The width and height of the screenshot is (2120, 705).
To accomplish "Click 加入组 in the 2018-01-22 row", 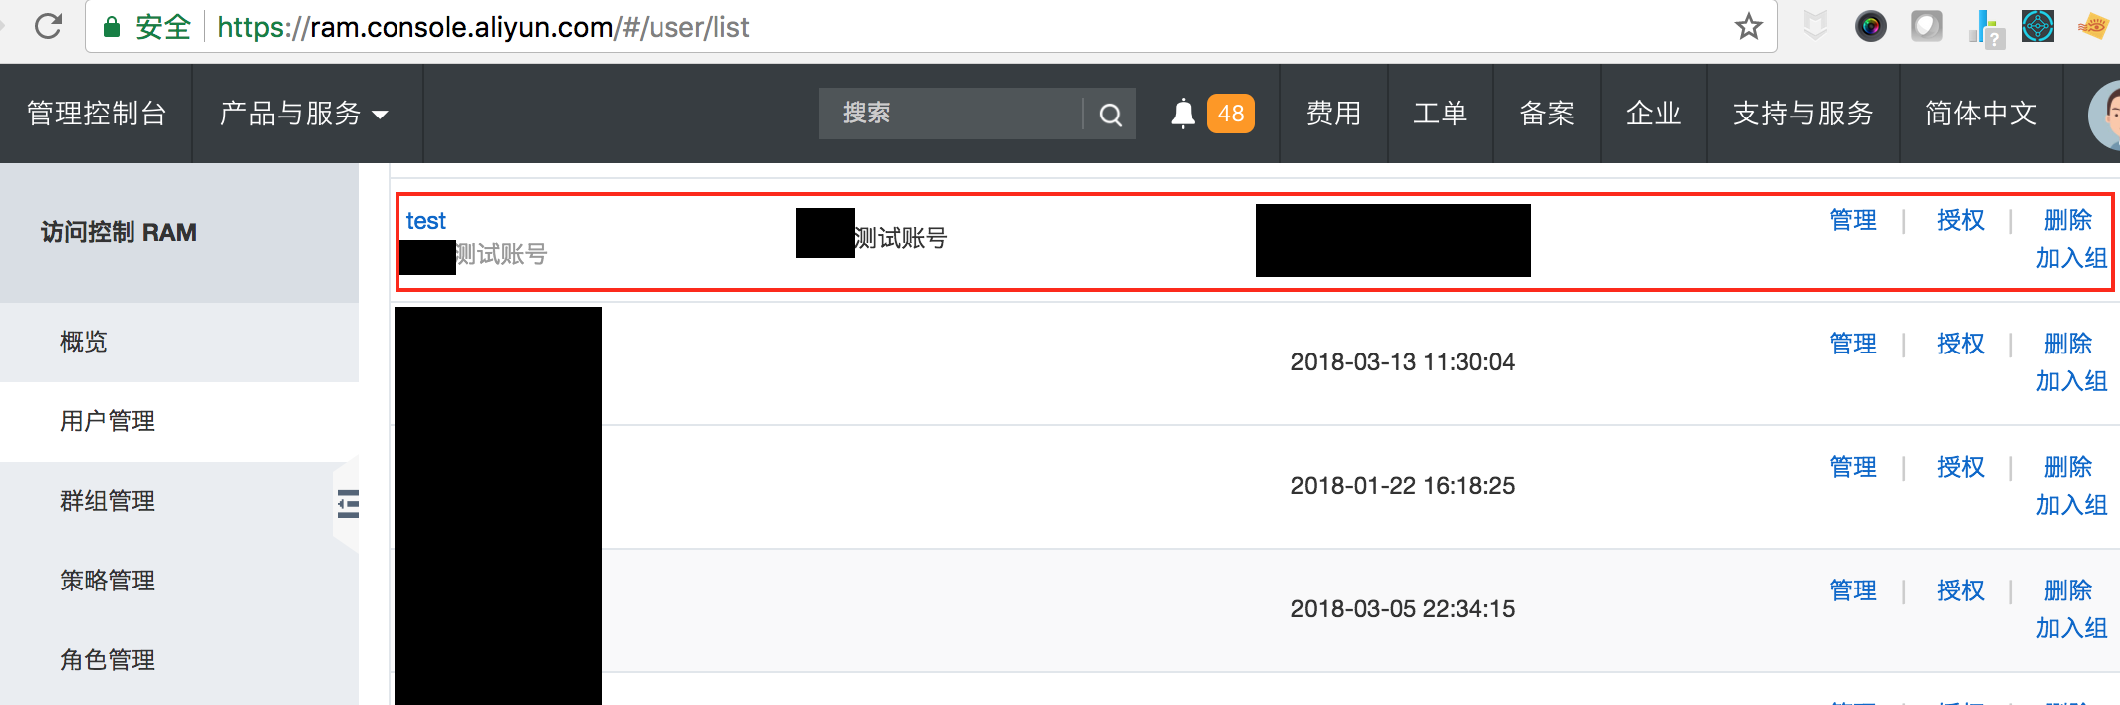I will coord(2071,505).
